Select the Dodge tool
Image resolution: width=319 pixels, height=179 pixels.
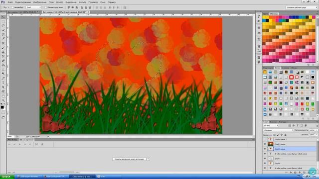[3, 74]
